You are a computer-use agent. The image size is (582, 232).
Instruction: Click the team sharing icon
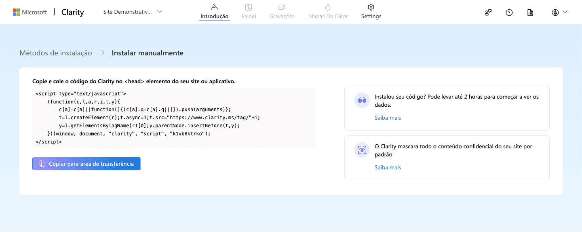click(488, 12)
